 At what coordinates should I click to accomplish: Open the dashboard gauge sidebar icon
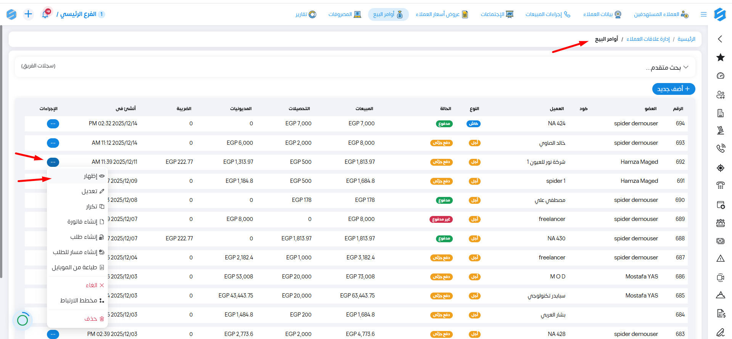pos(720,76)
